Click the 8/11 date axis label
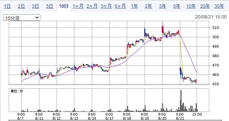 39,118
